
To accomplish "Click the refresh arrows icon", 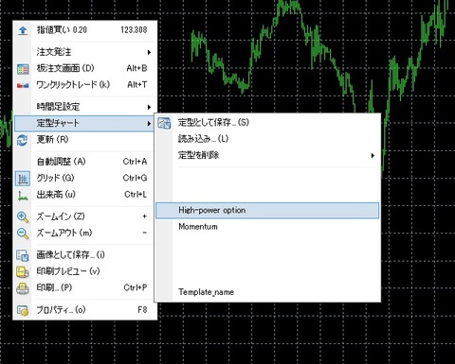I will tap(23, 140).
